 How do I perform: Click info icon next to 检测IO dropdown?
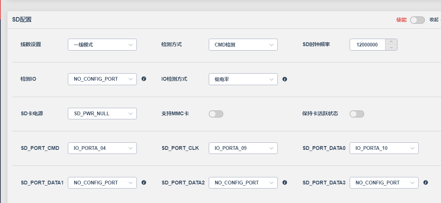click(144, 79)
